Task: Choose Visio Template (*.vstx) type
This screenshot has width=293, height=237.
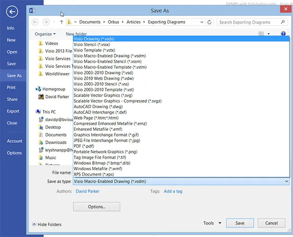Action: (x=181, y=50)
